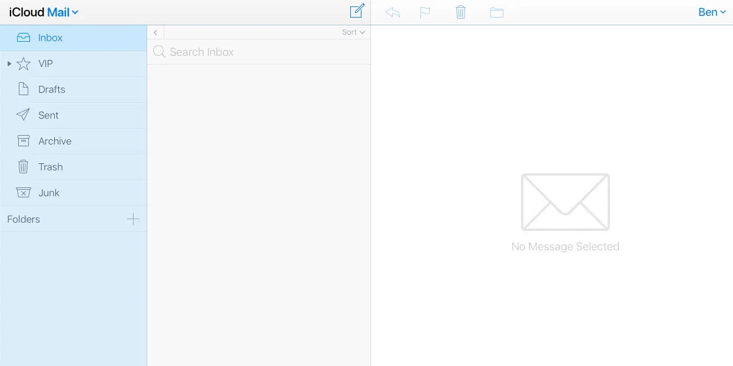Delete message with toolbar trash icon
Screen dimensions: 733x366
point(461,12)
